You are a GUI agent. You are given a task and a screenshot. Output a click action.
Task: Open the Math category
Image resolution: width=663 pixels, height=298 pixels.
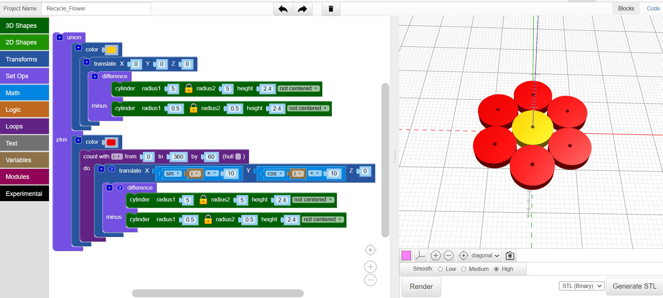click(x=24, y=93)
